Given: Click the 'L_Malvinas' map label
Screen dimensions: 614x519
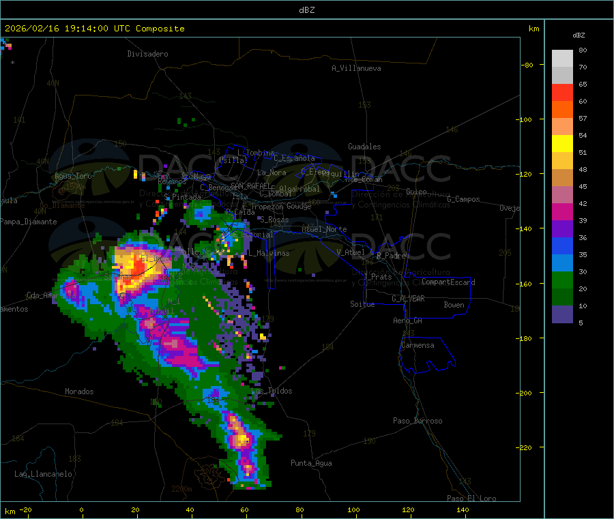Looking at the screenshot, I should (x=269, y=253).
